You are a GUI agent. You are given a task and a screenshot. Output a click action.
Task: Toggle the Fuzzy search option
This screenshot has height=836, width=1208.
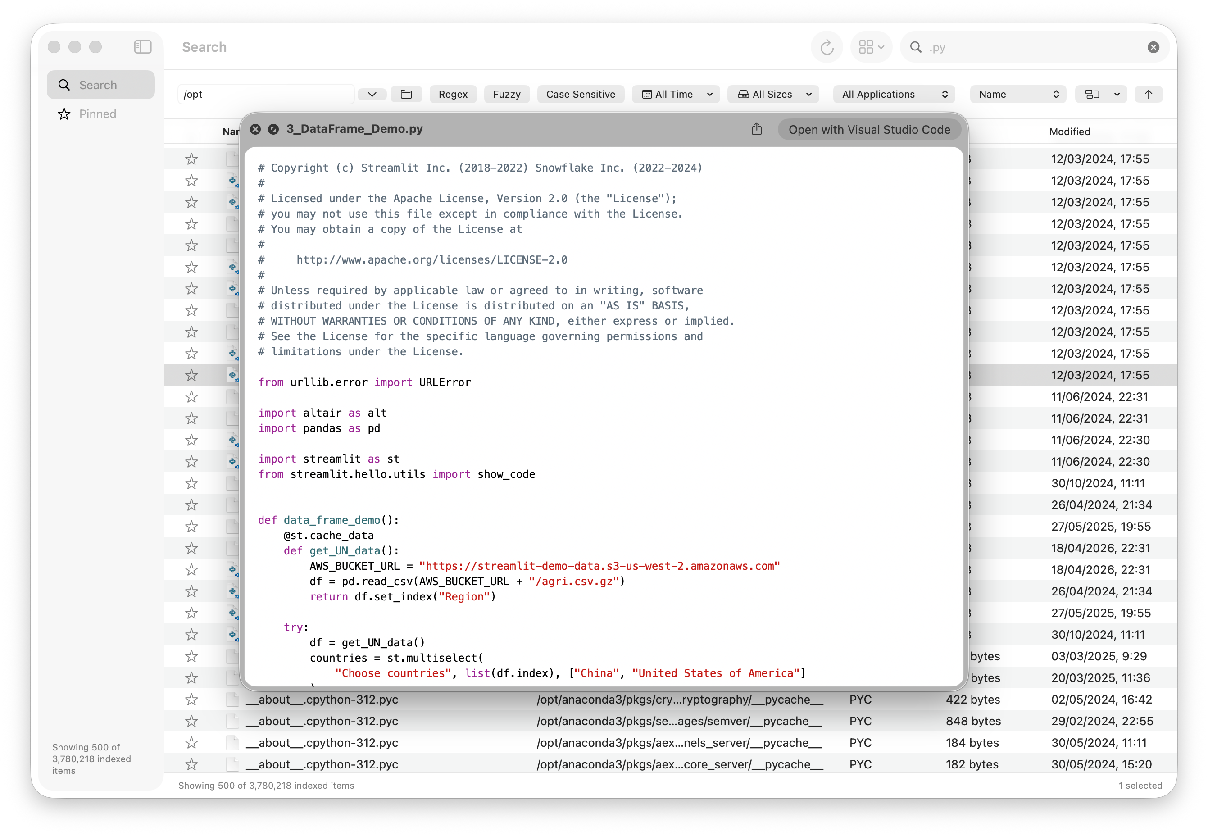pos(506,94)
